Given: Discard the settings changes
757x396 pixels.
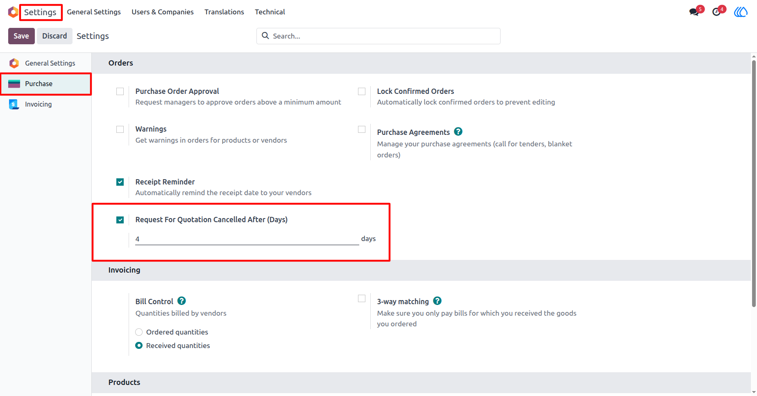Looking at the screenshot, I should click(x=54, y=36).
